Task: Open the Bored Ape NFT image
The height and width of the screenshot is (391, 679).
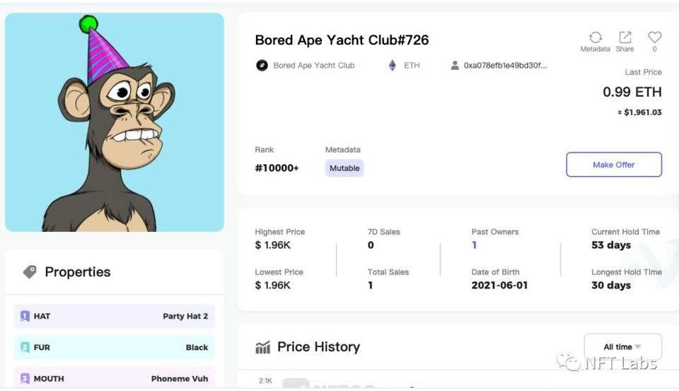Action: 115,122
